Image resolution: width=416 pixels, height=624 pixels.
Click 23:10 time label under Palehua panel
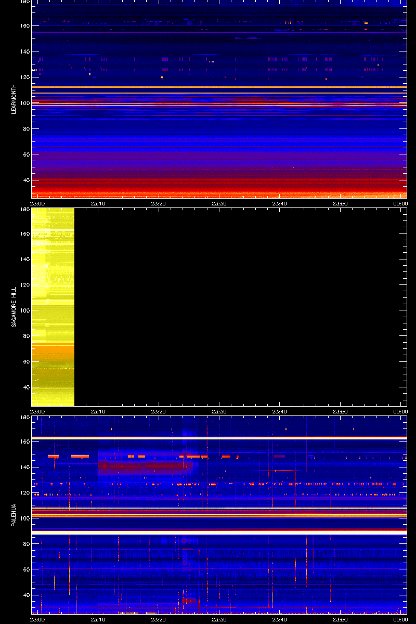(x=98, y=619)
